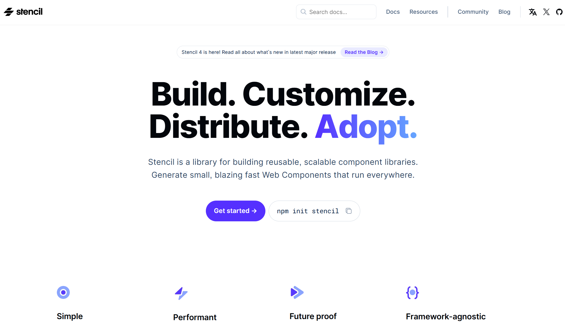The image size is (565, 325).
Task: Click the Framework-agnostic brackets icon
Action: [x=413, y=292]
